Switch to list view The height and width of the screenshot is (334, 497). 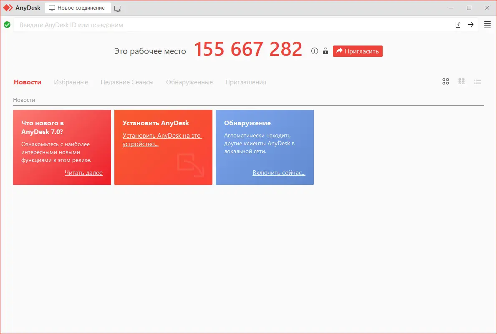(x=477, y=81)
